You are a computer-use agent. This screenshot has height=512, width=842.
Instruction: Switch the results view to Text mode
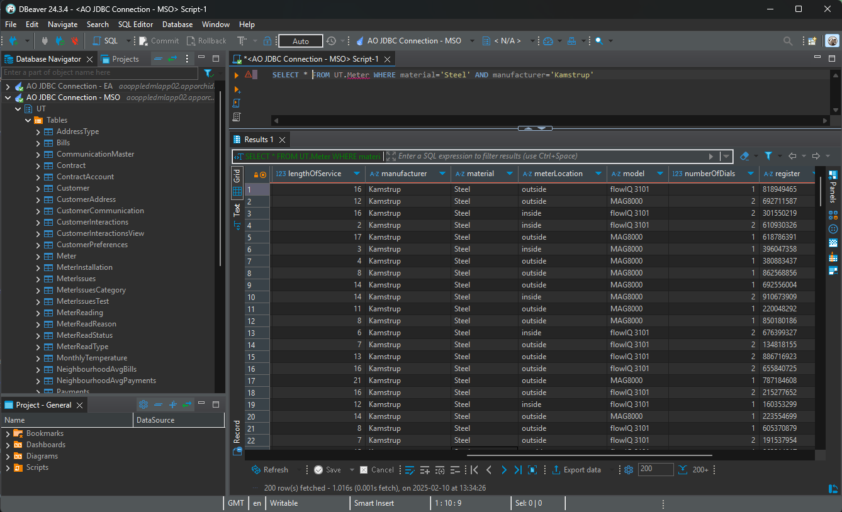pyautogui.click(x=237, y=210)
